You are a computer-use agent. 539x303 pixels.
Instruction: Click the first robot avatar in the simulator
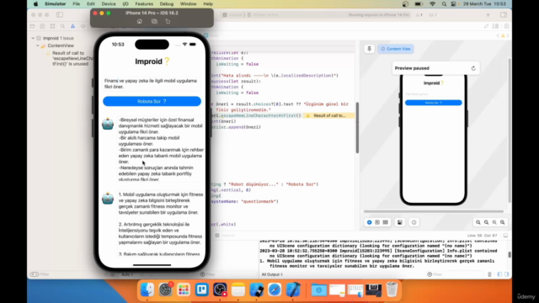point(108,124)
